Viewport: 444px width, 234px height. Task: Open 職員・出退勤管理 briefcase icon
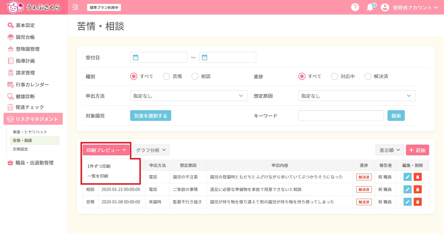click(10, 163)
